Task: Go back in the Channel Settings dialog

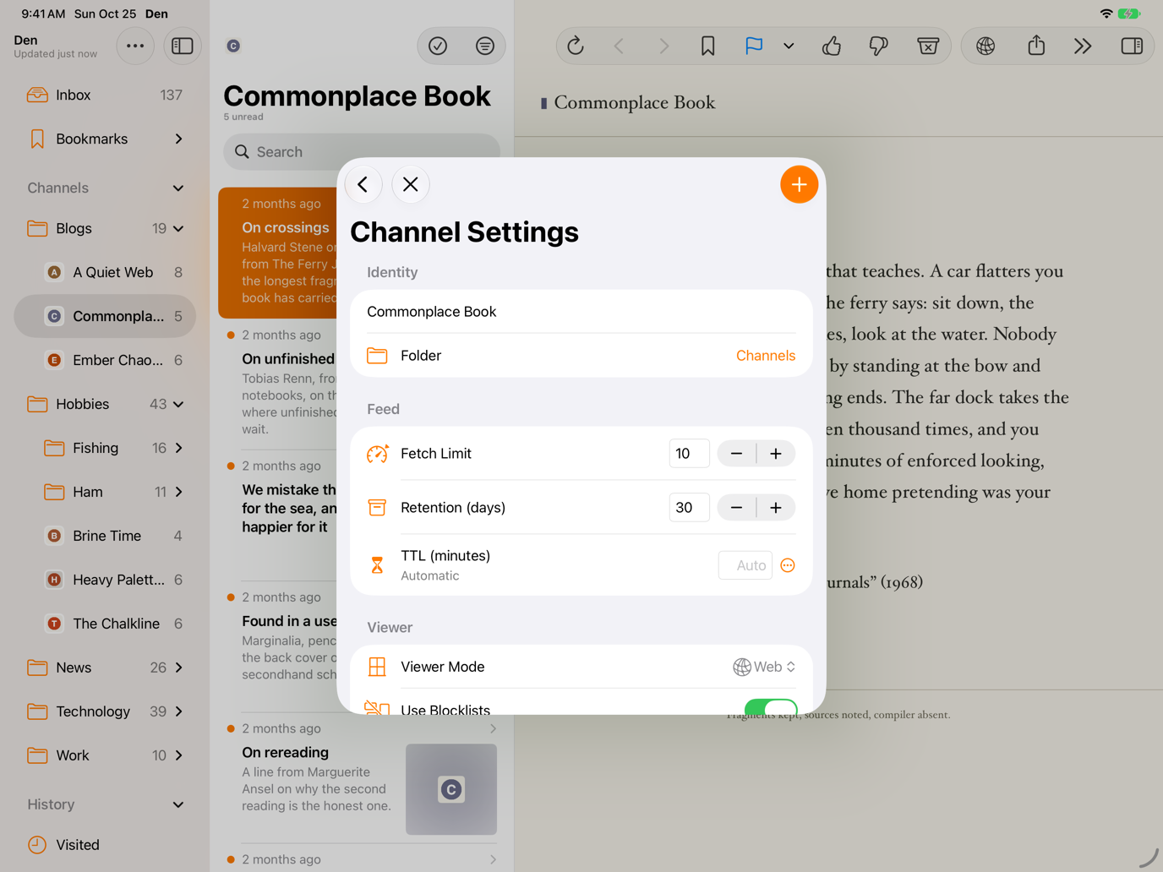Action: (x=363, y=184)
